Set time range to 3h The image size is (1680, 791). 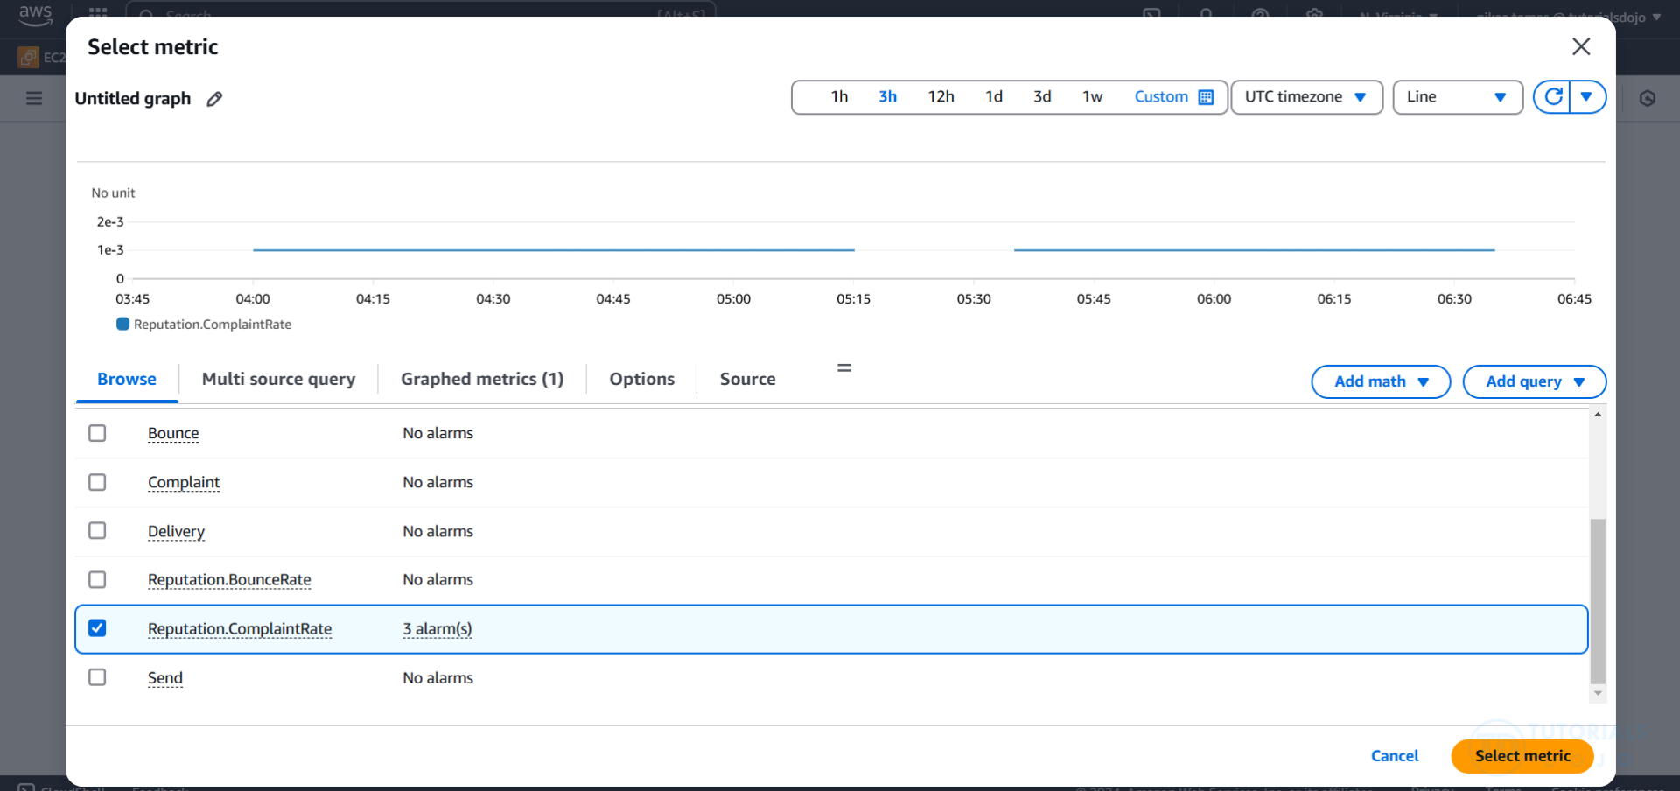(887, 96)
